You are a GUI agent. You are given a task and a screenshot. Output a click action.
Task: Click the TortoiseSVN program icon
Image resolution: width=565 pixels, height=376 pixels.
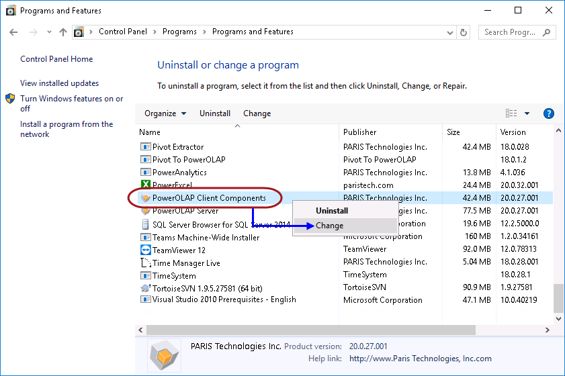coord(145,288)
